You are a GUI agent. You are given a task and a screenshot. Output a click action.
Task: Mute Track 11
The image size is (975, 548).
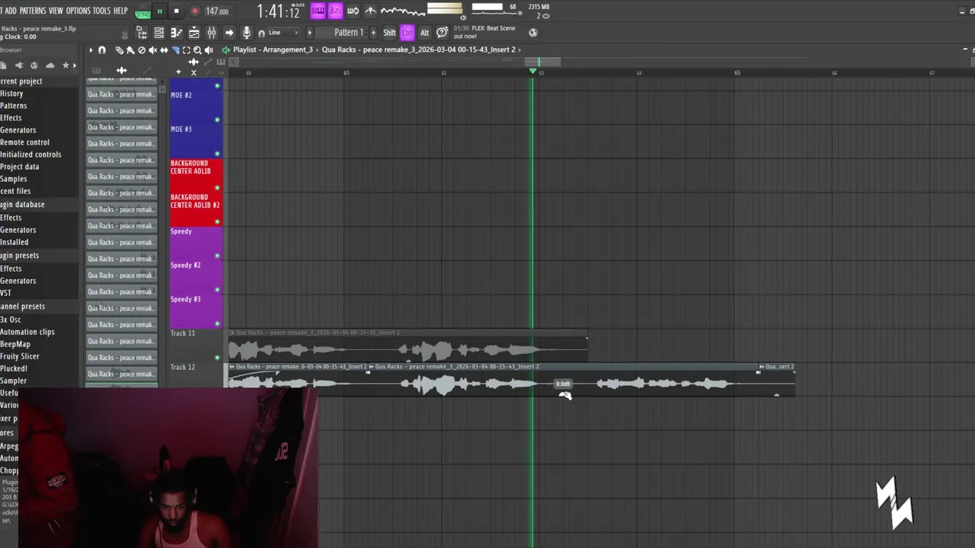tap(217, 357)
